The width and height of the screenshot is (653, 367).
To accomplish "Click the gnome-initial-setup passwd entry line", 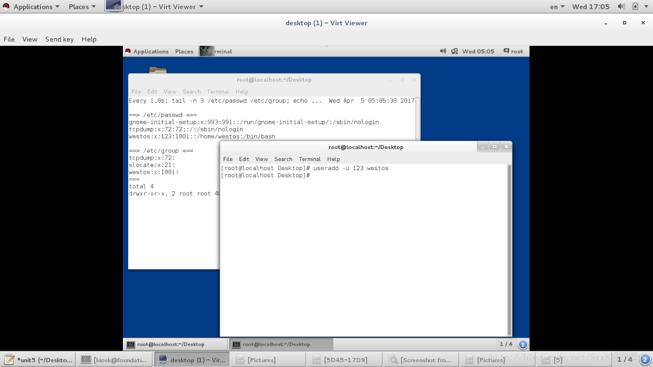I will [254, 122].
